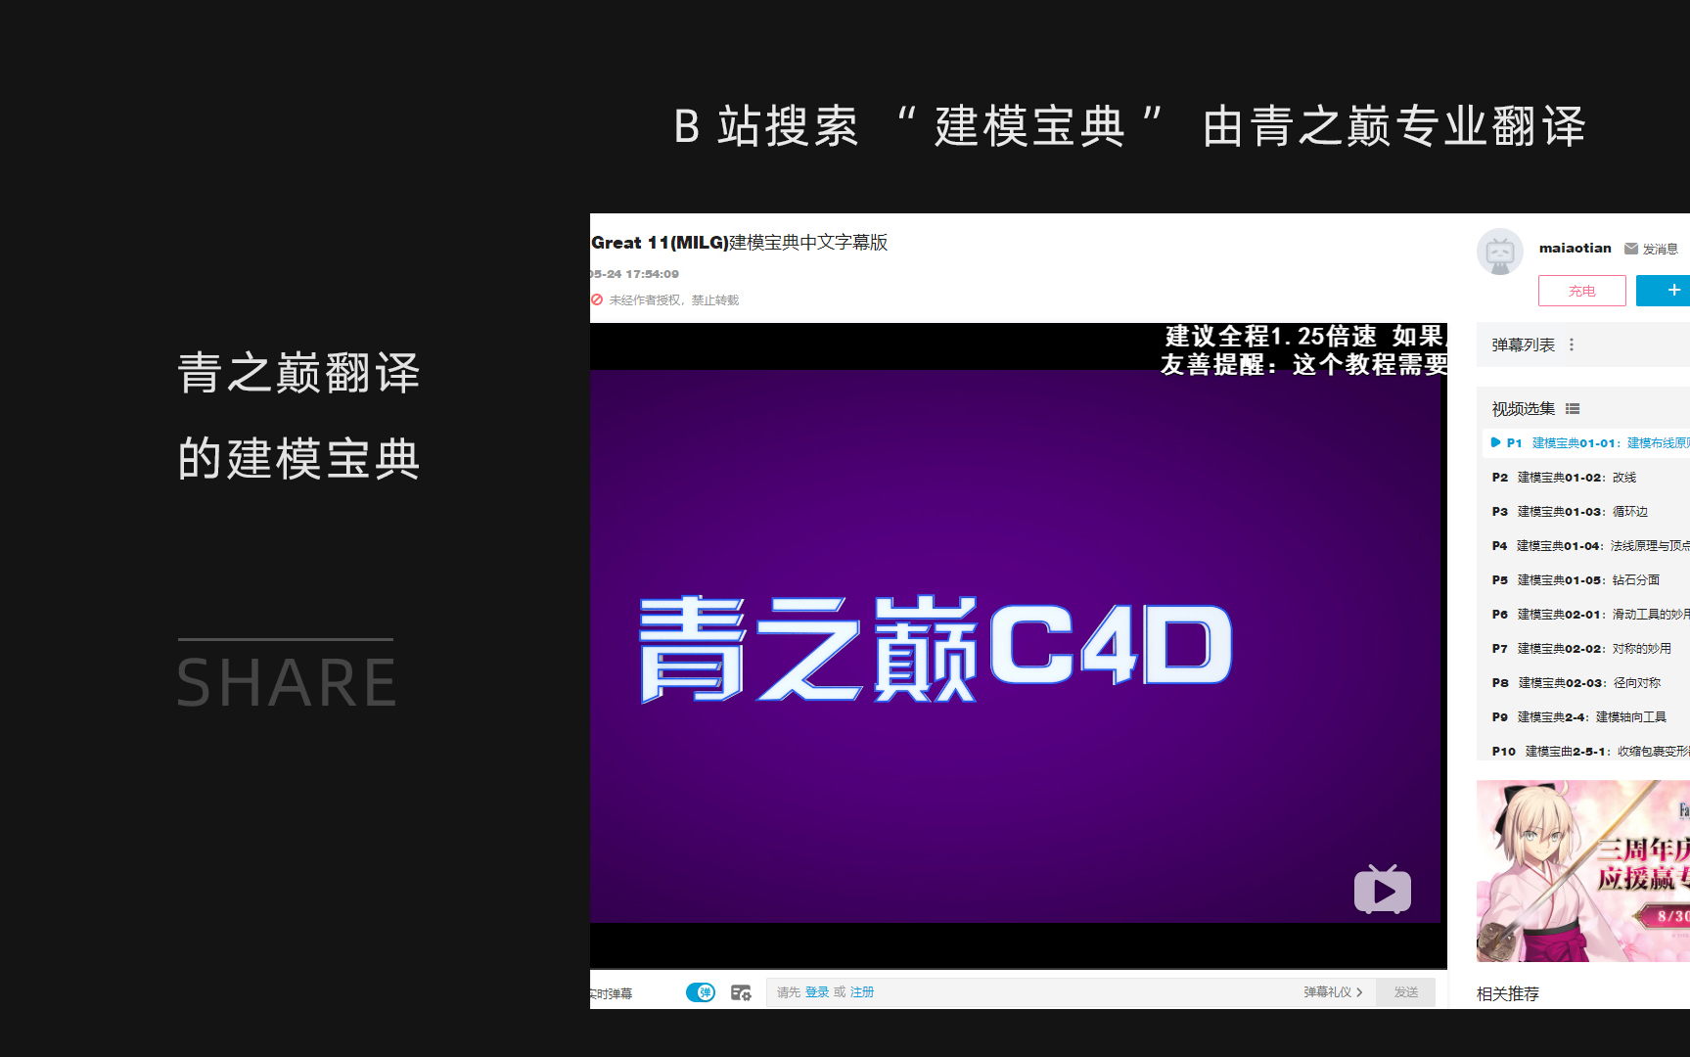
Task: Click the 登录 link in danmaku bar
Action: pyautogui.click(x=817, y=992)
